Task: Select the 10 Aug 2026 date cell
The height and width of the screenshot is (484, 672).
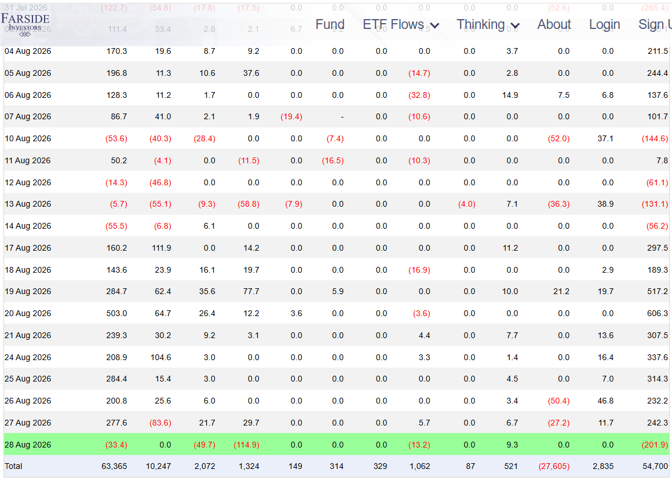Action: (x=28, y=138)
